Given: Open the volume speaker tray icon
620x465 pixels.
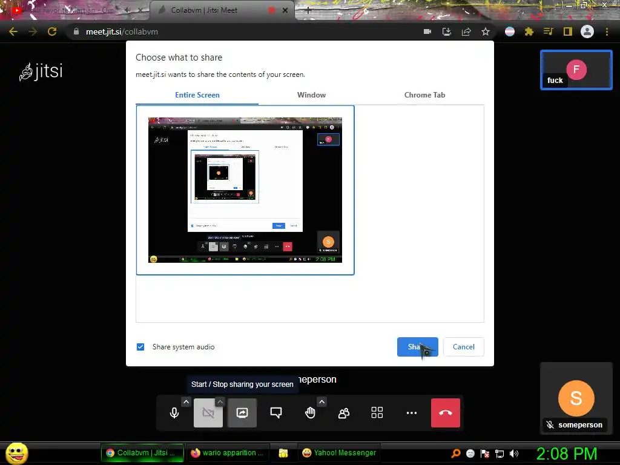Looking at the screenshot, I should tap(513, 453).
